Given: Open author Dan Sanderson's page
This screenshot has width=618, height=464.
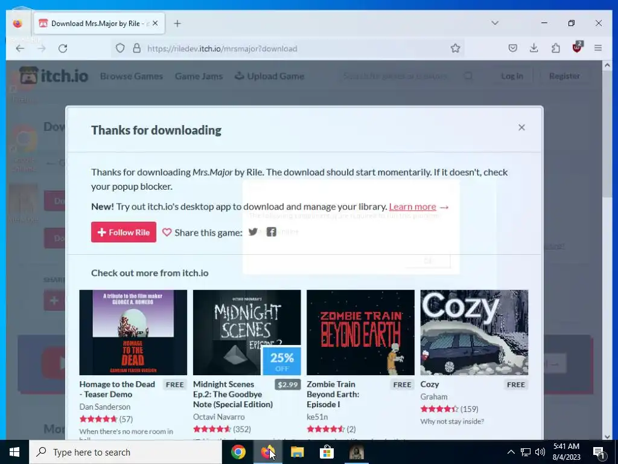Looking at the screenshot, I should tap(105, 407).
